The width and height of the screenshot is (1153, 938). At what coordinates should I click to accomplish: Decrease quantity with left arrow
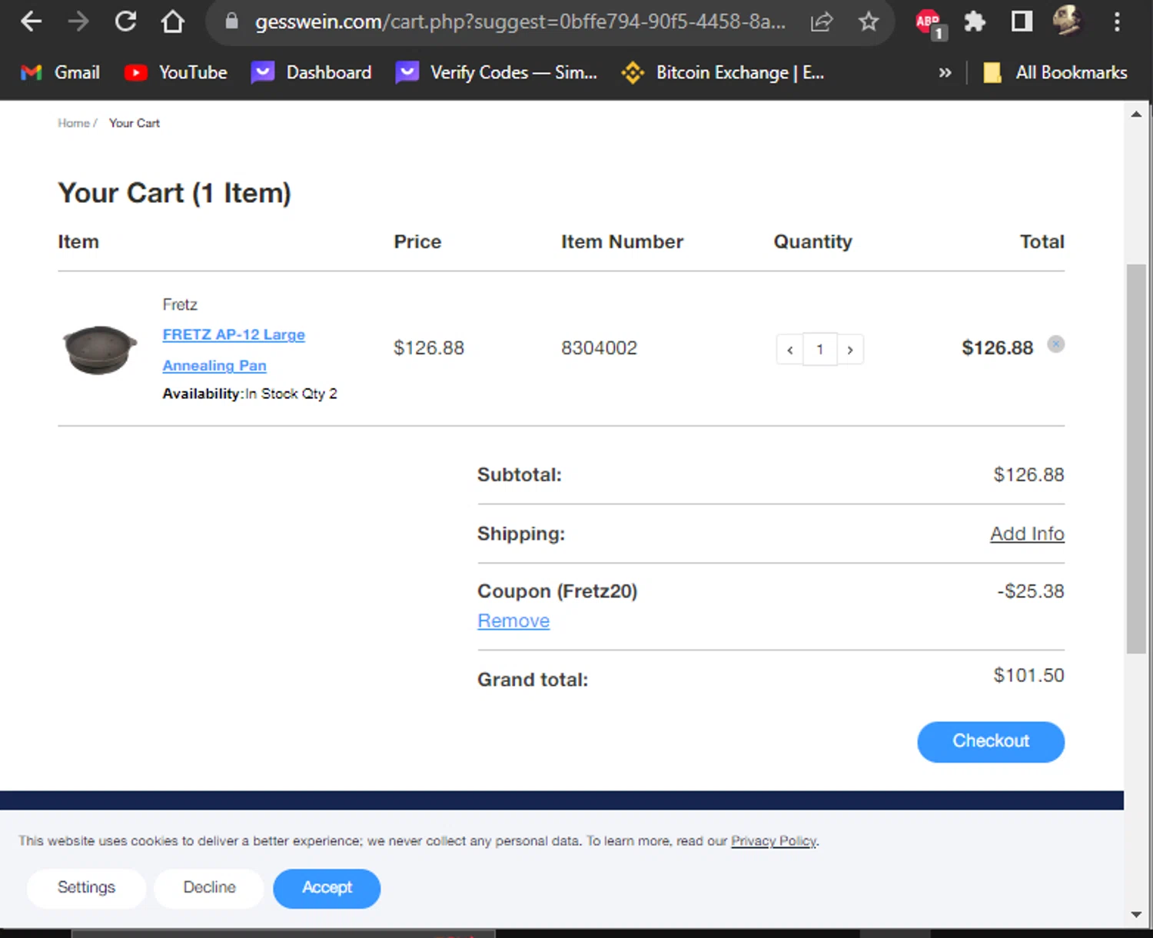coord(789,350)
